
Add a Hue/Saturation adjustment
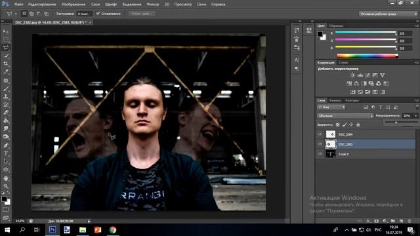(349, 83)
